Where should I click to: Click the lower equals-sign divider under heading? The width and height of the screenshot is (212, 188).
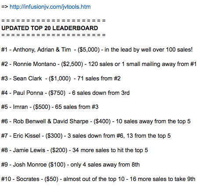tap(54, 35)
